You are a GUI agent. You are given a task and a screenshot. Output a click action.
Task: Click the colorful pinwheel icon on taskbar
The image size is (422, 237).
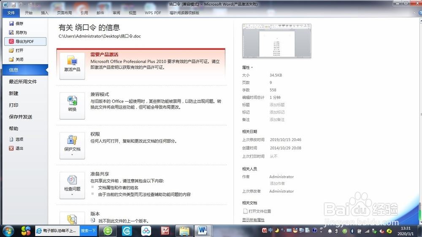pos(26,231)
